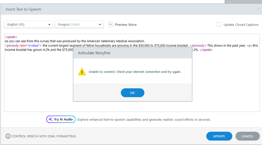
Task: Close the Articulate Storyline error popup
Action: (186, 53)
